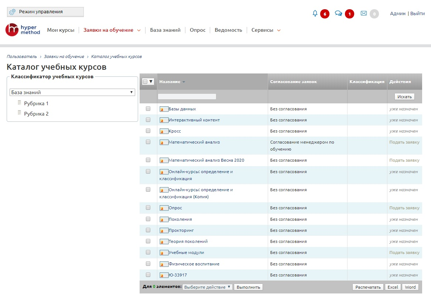The height and width of the screenshot is (299, 431).
Task: Open the База знаний classifier dropdown
Action: click(72, 92)
